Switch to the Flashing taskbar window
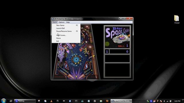184x103 pixels. [25, 101]
